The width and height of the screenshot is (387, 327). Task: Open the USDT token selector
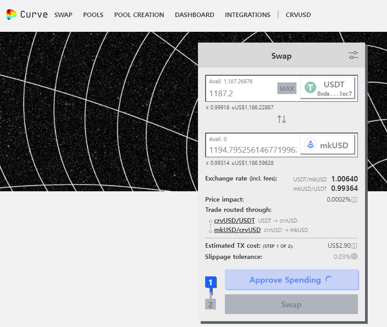pos(328,88)
